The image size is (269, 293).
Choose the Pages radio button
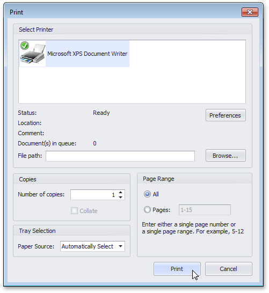147,210
